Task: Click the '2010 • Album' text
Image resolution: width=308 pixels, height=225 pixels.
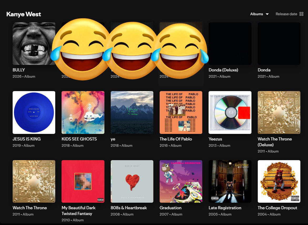Action: tap(73, 220)
